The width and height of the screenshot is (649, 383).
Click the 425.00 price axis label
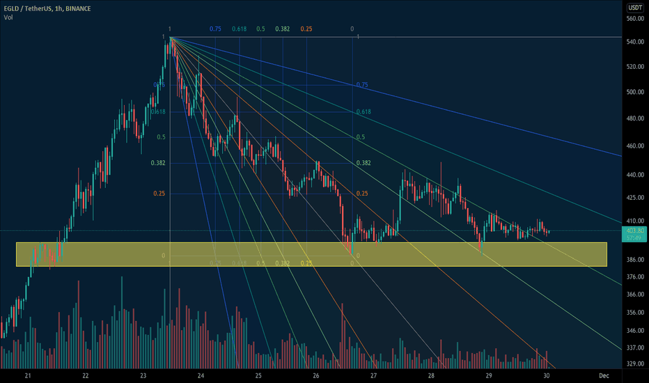[x=635, y=198]
